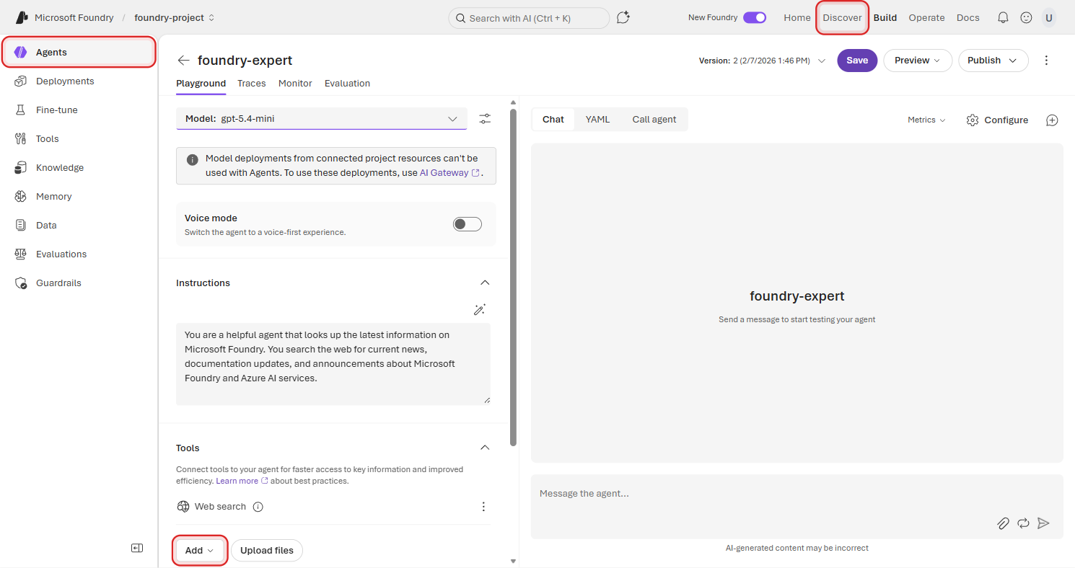This screenshot has height=568, width=1075.
Task: Switch to the YAML tab
Action: [x=597, y=120]
